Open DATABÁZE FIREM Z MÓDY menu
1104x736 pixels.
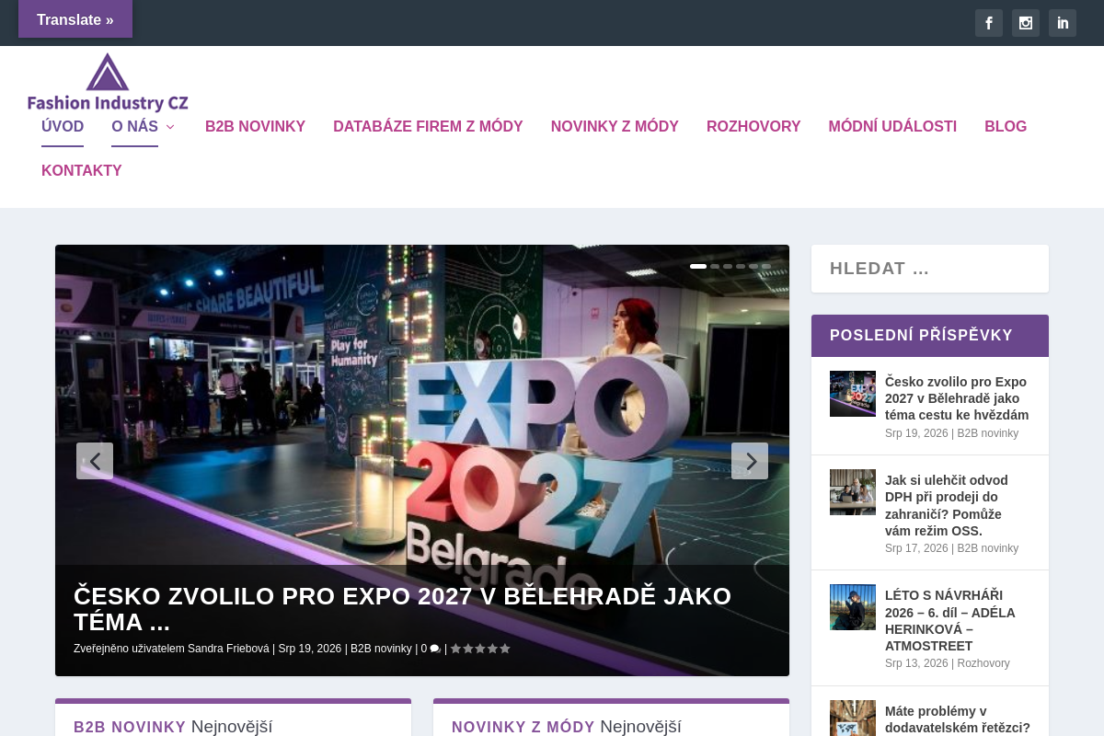click(428, 127)
